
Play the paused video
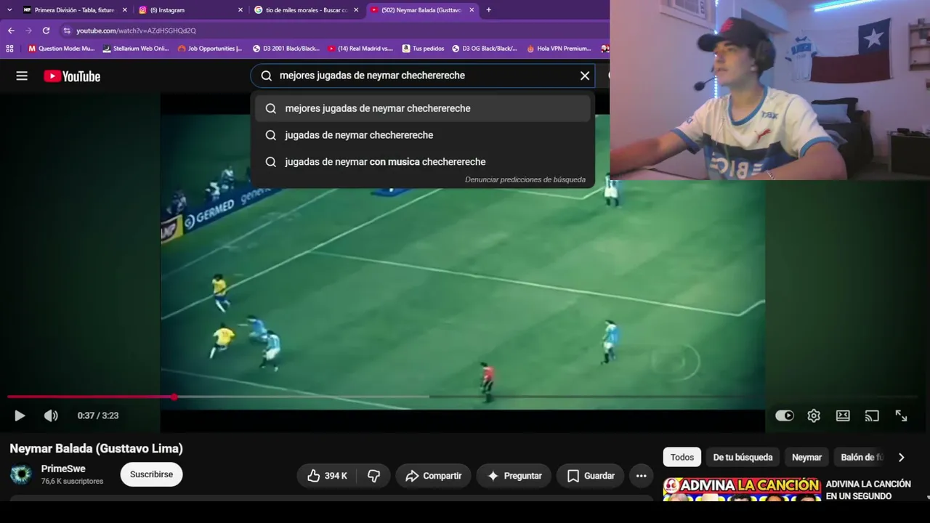tap(20, 415)
